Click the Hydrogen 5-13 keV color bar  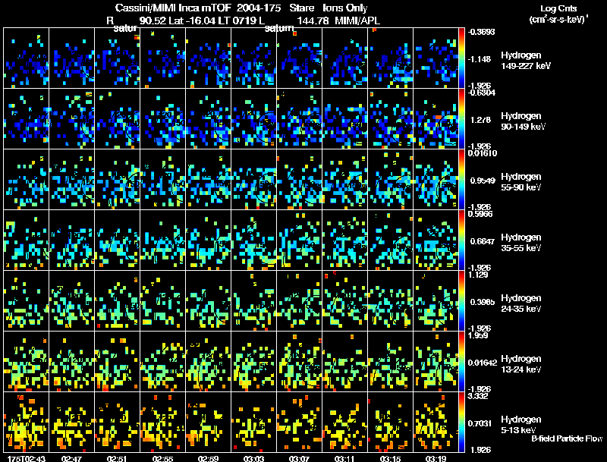tap(461, 422)
